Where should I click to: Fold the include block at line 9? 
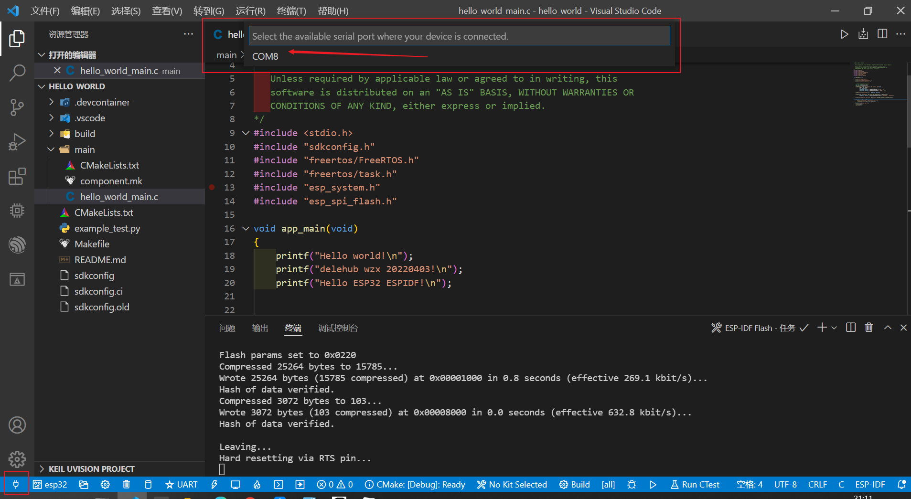pos(246,133)
